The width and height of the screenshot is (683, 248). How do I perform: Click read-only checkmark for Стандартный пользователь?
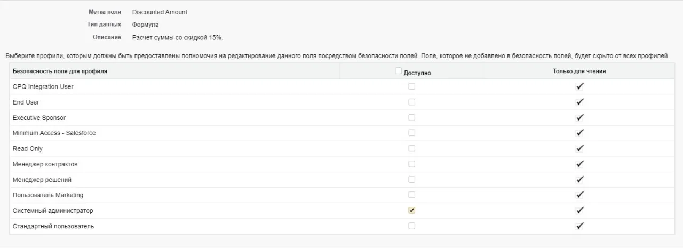click(x=579, y=226)
